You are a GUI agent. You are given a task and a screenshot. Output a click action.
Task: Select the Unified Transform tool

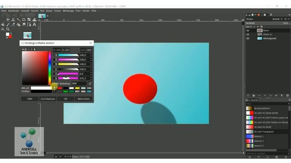[29, 19]
